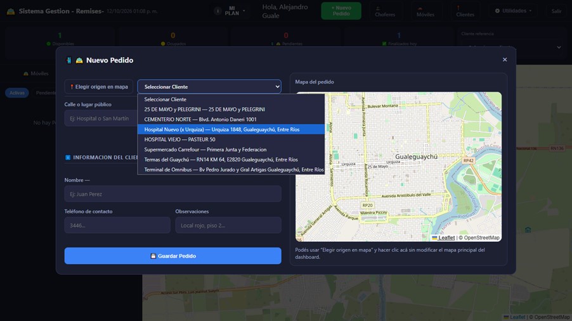This screenshot has height=321, width=572.
Task: Click the Salir button
Action: [556, 11]
